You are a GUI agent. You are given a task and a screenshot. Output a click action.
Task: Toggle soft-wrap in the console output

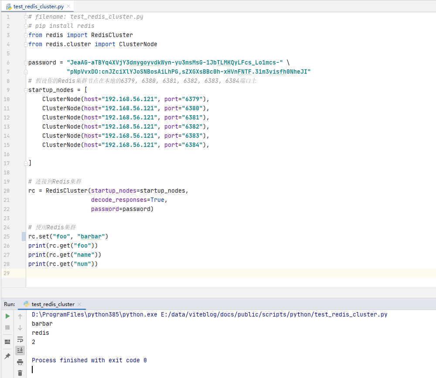coord(20,339)
